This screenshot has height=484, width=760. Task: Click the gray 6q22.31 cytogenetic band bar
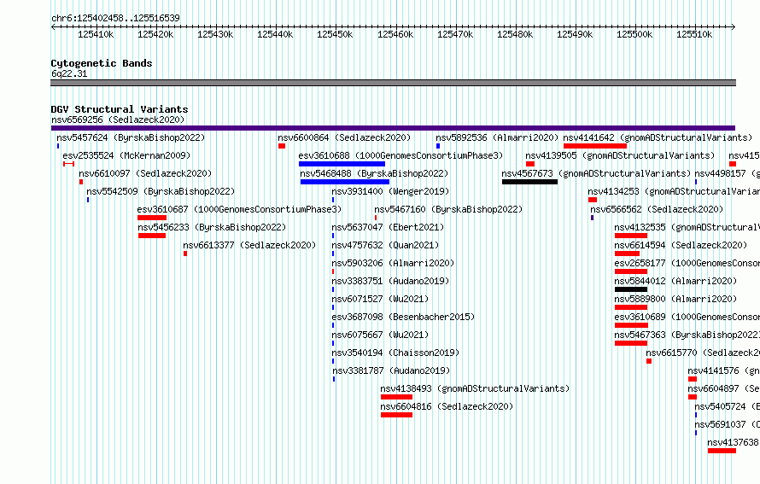pyautogui.click(x=393, y=83)
